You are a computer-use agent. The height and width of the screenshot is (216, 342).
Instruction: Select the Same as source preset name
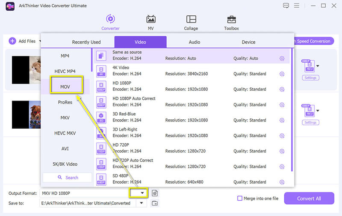click(x=127, y=52)
